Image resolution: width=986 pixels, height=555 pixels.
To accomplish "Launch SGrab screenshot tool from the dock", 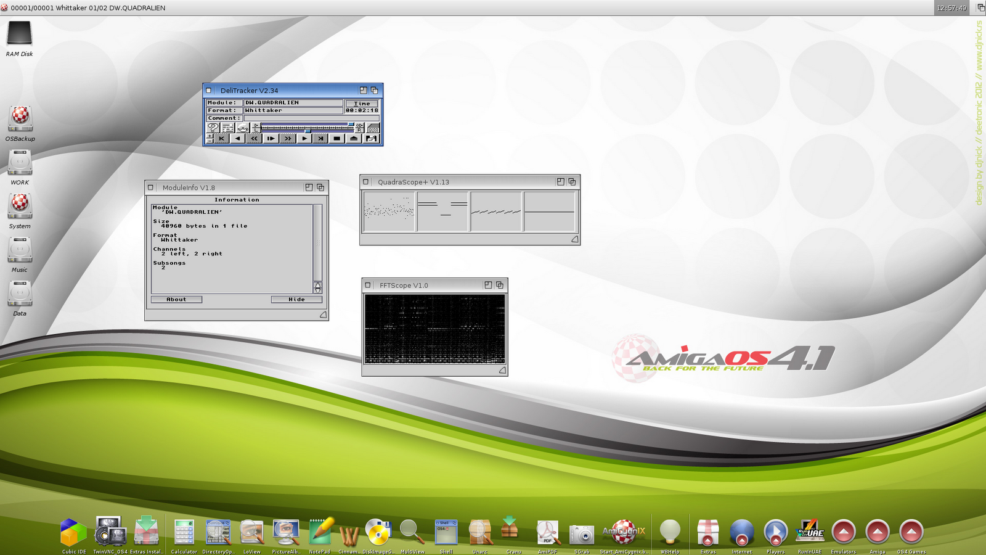I will point(581,534).
